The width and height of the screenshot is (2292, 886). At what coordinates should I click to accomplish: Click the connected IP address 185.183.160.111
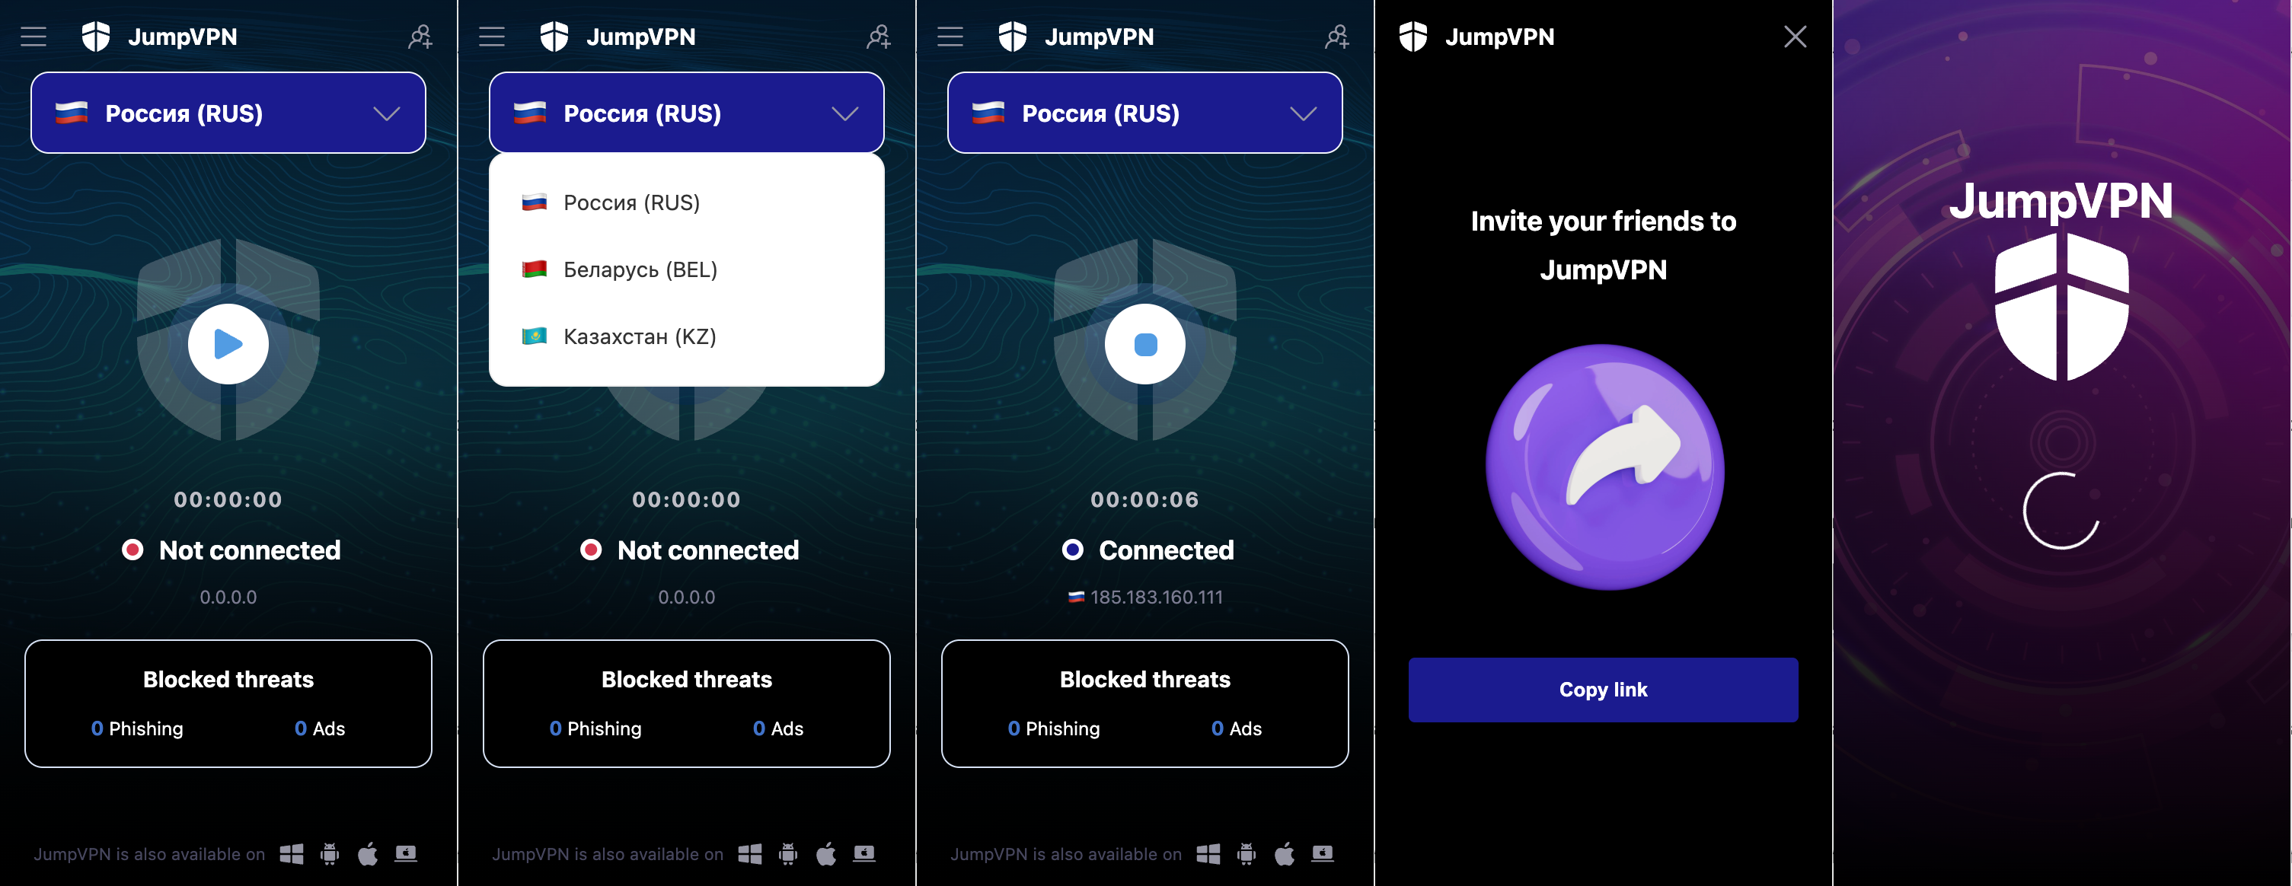1157,597
